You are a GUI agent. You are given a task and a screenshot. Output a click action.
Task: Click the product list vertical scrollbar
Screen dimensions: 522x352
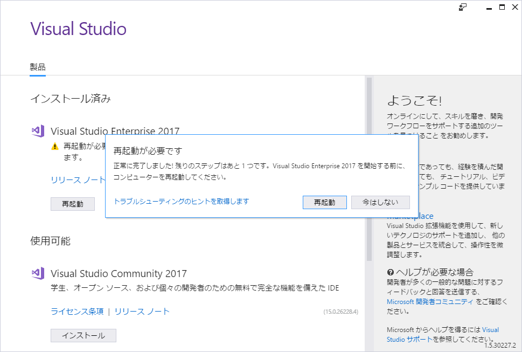click(x=369, y=169)
